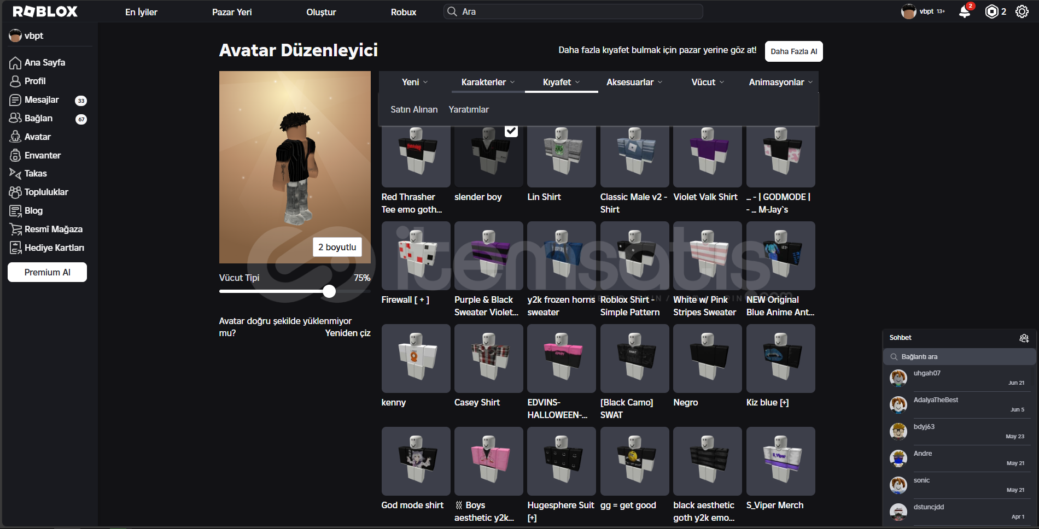The height and width of the screenshot is (529, 1039).
Task: Open Hediye Kartları in sidebar
Action: tap(54, 248)
